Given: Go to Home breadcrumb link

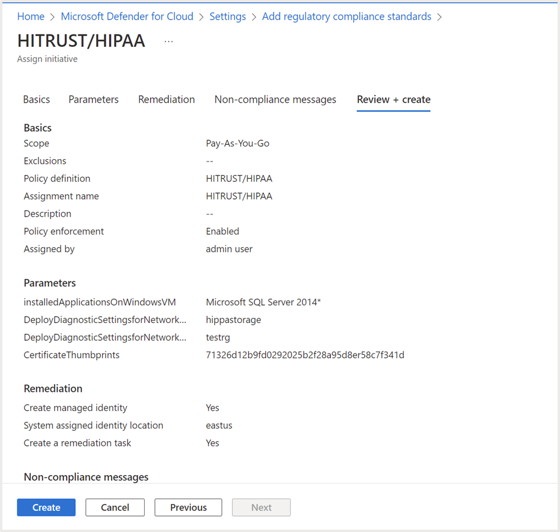Looking at the screenshot, I should 31,17.
